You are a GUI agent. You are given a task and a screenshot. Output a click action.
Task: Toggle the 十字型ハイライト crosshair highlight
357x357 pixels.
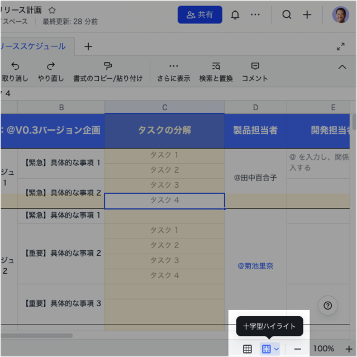[x=266, y=349]
